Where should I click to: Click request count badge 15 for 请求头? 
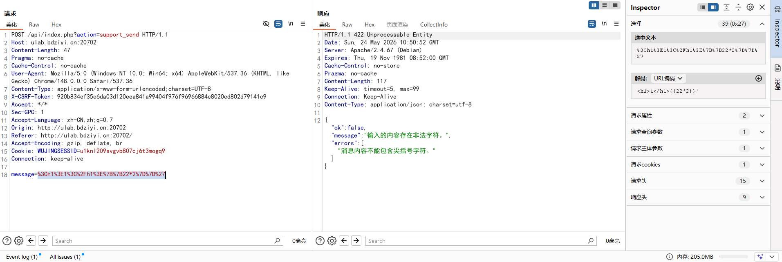click(743, 181)
